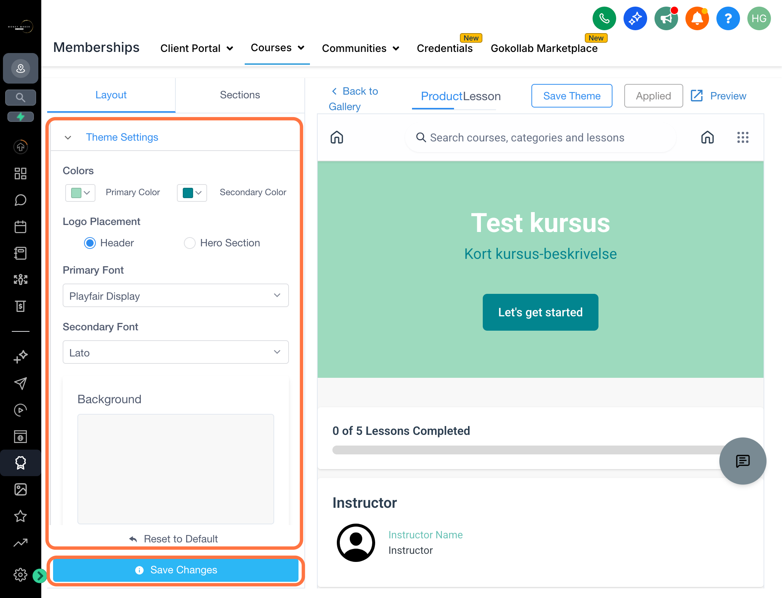Click the Save Changes button

176,570
